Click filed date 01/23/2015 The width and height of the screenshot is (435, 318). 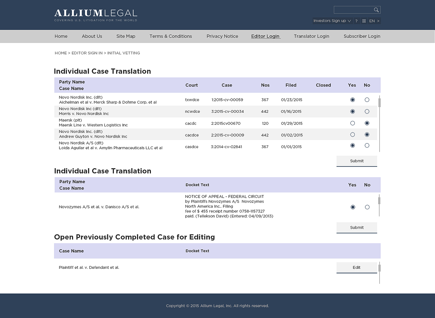coord(292,100)
